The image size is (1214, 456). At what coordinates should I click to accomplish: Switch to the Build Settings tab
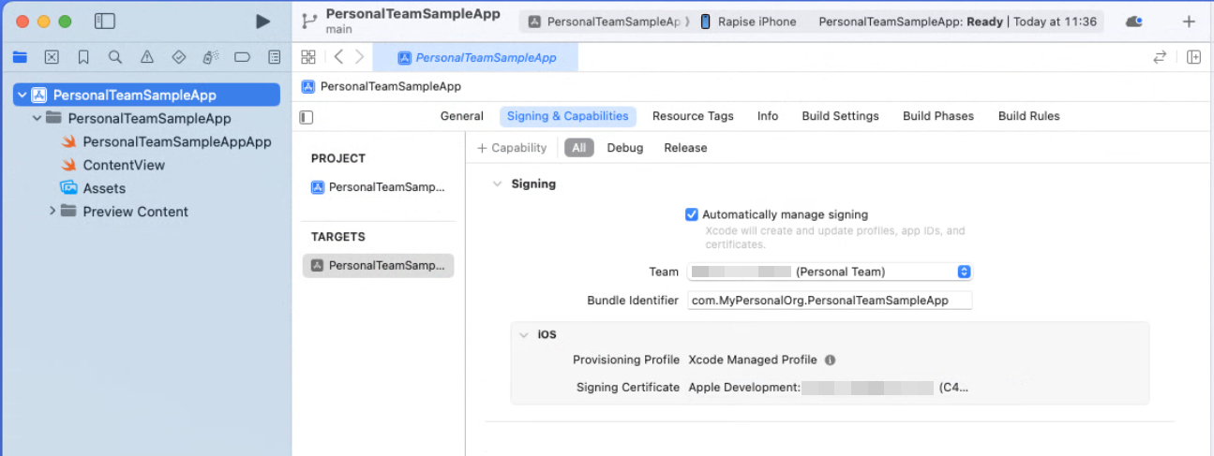tap(840, 116)
